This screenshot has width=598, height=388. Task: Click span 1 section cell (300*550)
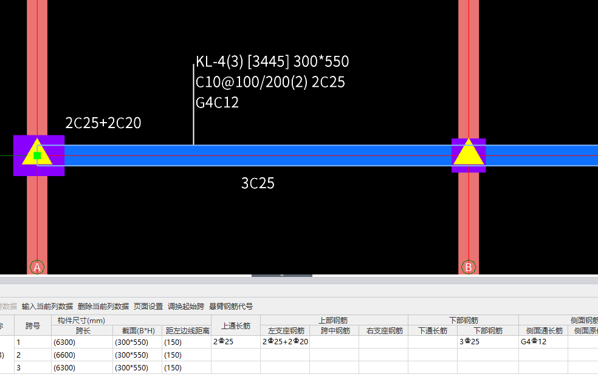click(137, 342)
